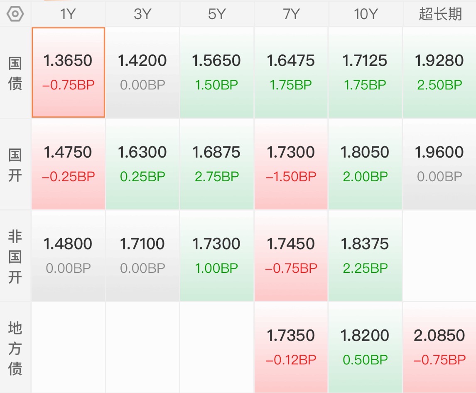The width and height of the screenshot is (476, 393).
Task: Click the 国开 row label
Action: point(15,165)
